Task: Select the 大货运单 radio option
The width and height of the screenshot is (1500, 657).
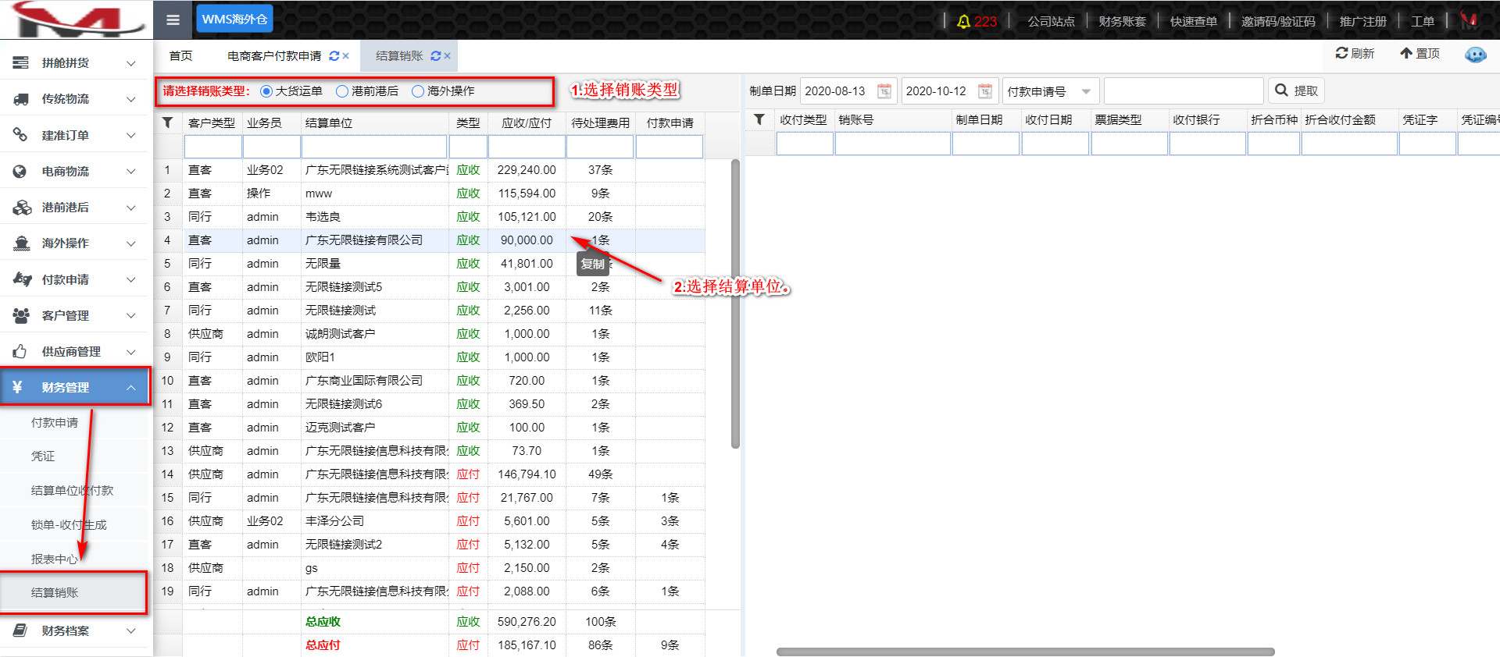Action: click(266, 91)
